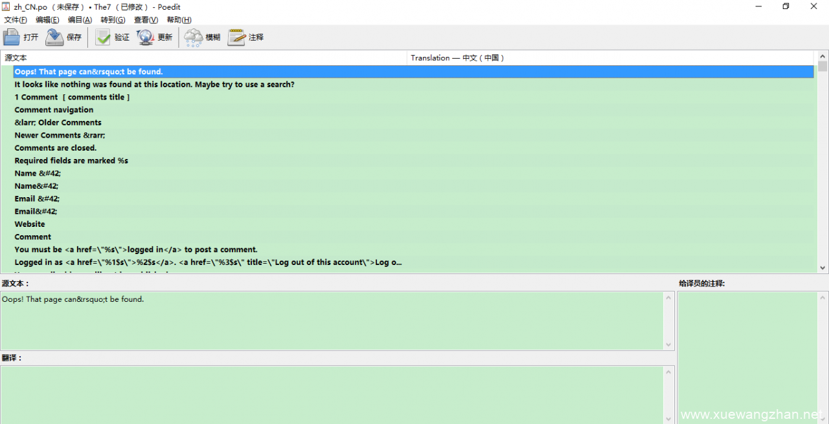The width and height of the screenshot is (829, 424).
Task: Select the "Comments are closed." string row
Action: tap(56, 148)
